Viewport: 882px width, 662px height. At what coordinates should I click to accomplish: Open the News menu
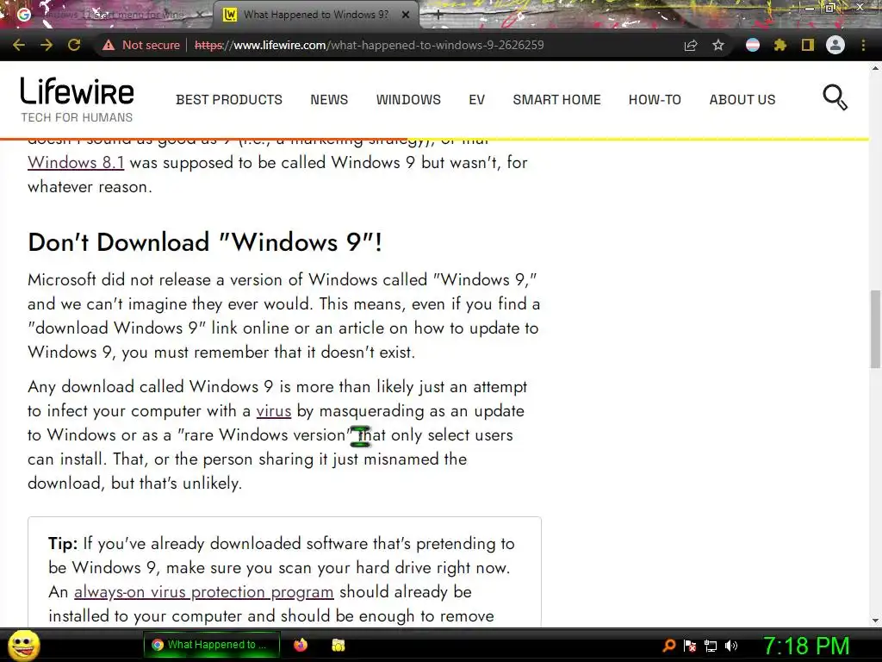click(329, 100)
